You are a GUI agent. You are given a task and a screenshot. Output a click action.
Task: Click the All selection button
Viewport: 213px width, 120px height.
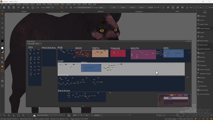[x=114, y=8]
